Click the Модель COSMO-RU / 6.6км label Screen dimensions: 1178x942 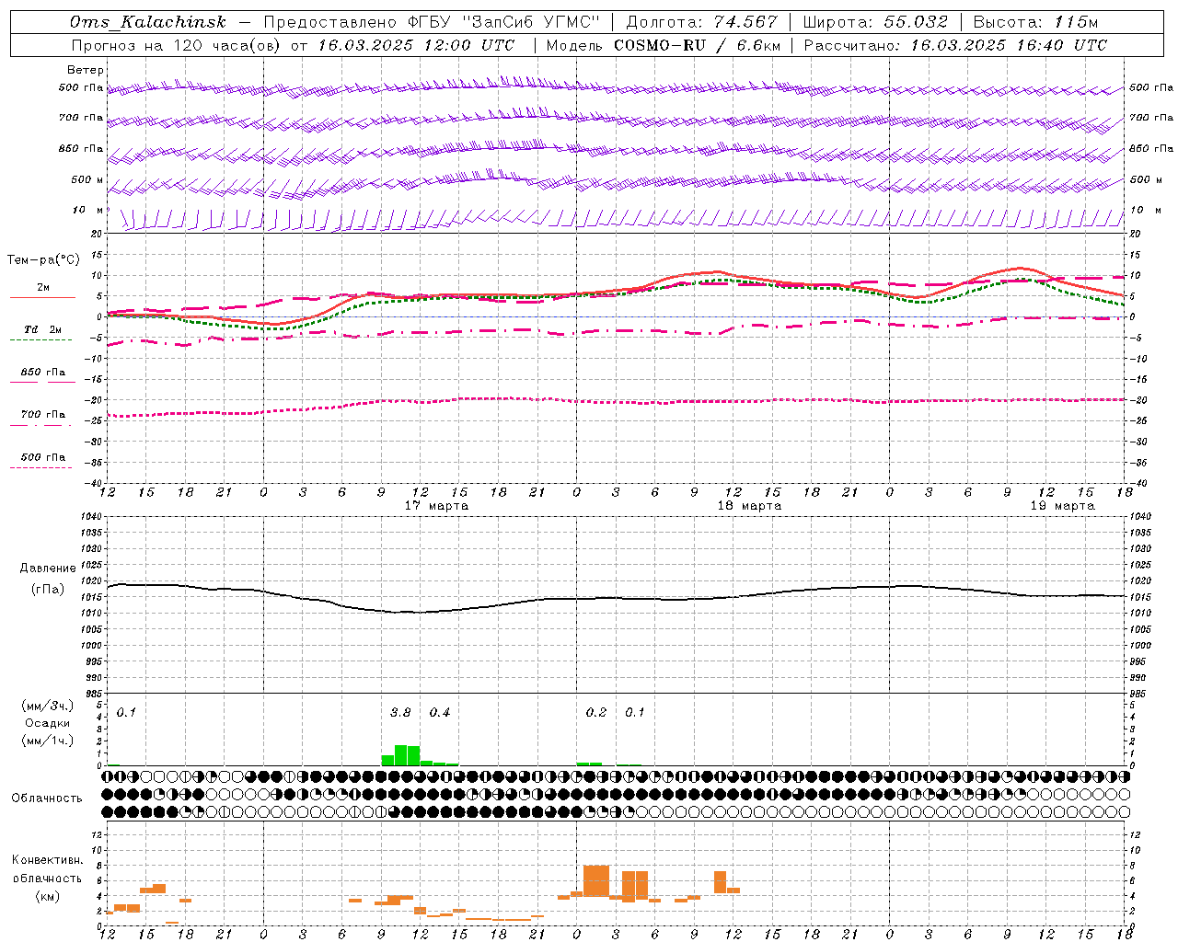pos(663,45)
